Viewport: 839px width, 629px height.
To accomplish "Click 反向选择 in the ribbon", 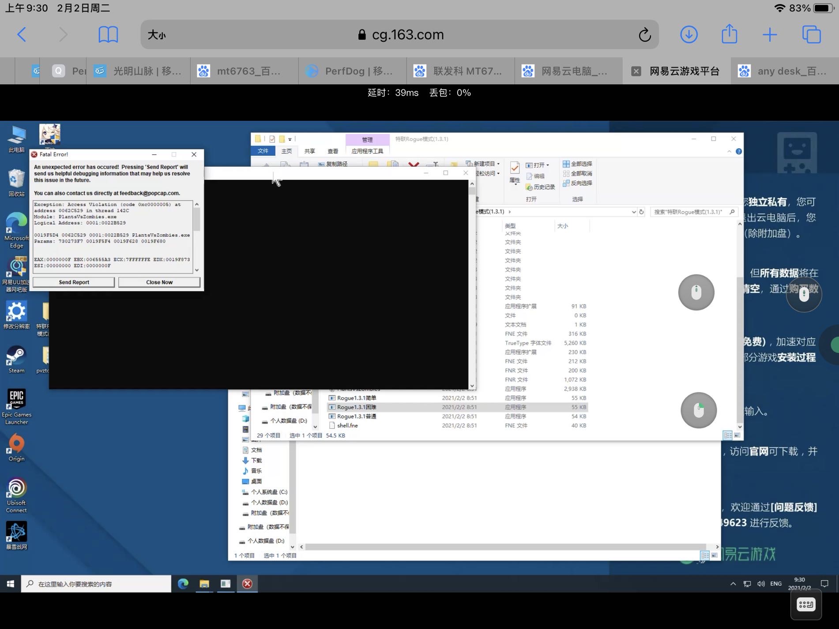I will [578, 183].
